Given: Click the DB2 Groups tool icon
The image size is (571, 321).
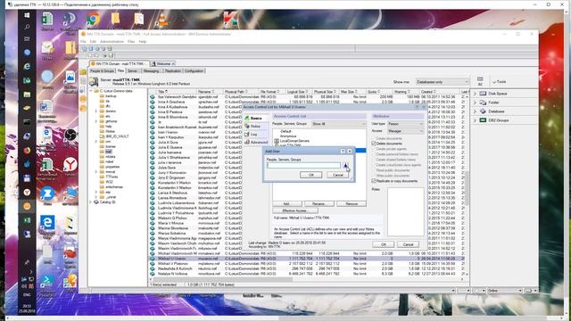Looking at the screenshot, I should 483,120.
